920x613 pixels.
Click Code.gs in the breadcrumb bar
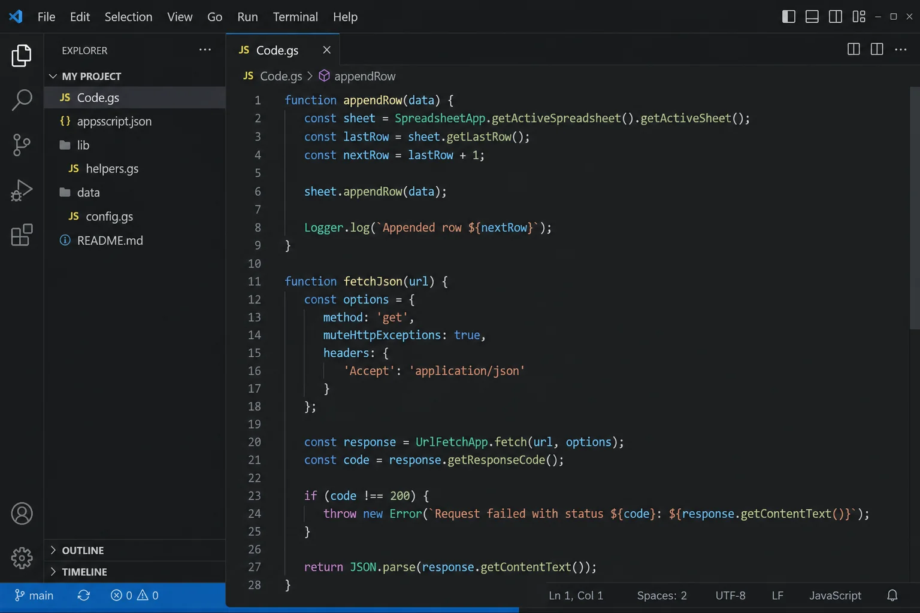281,76
